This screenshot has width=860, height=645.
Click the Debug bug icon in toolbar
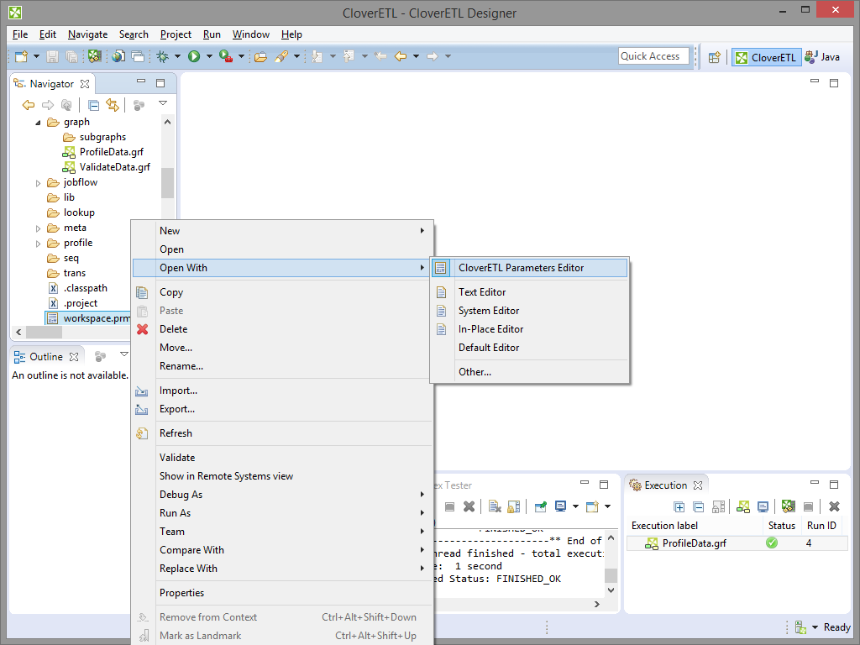163,56
